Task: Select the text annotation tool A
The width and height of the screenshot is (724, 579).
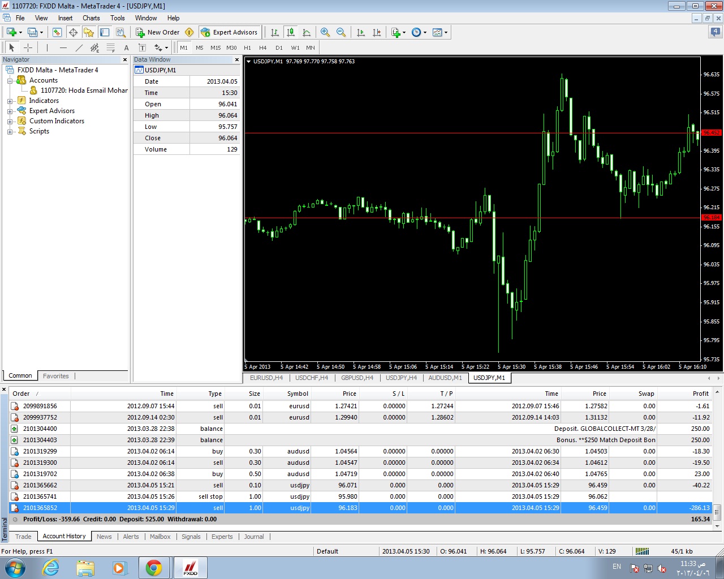Action: (126, 47)
